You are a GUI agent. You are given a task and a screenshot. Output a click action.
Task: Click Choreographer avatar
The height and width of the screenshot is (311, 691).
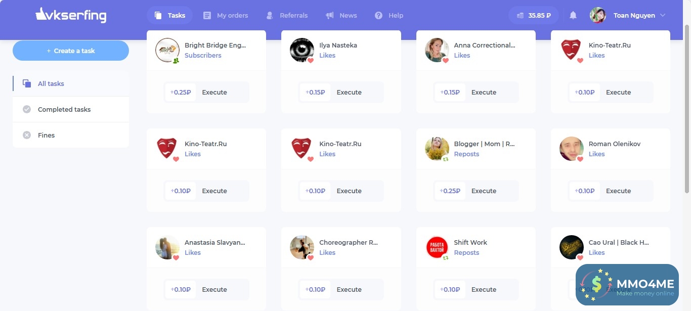click(x=302, y=247)
